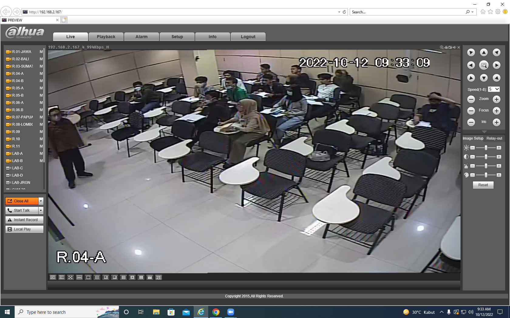Open browser address bar history dropdown
510x318 pixels.
coord(339,12)
